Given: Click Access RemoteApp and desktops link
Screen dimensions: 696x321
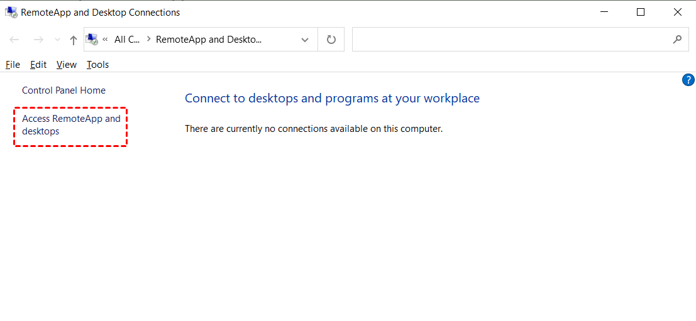Looking at the screenshot, I should (70, 125).
